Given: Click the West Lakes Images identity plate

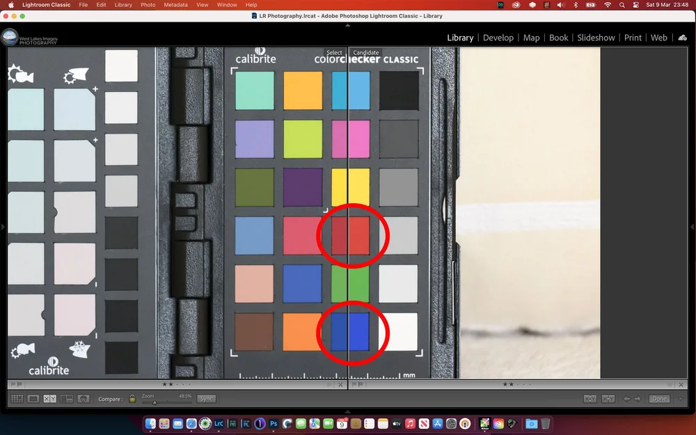Looking at the screenshot, I should click(x=30, y=38).
